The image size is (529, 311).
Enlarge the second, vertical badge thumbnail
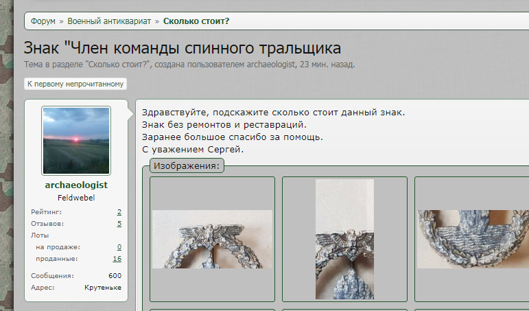[344, 239]
